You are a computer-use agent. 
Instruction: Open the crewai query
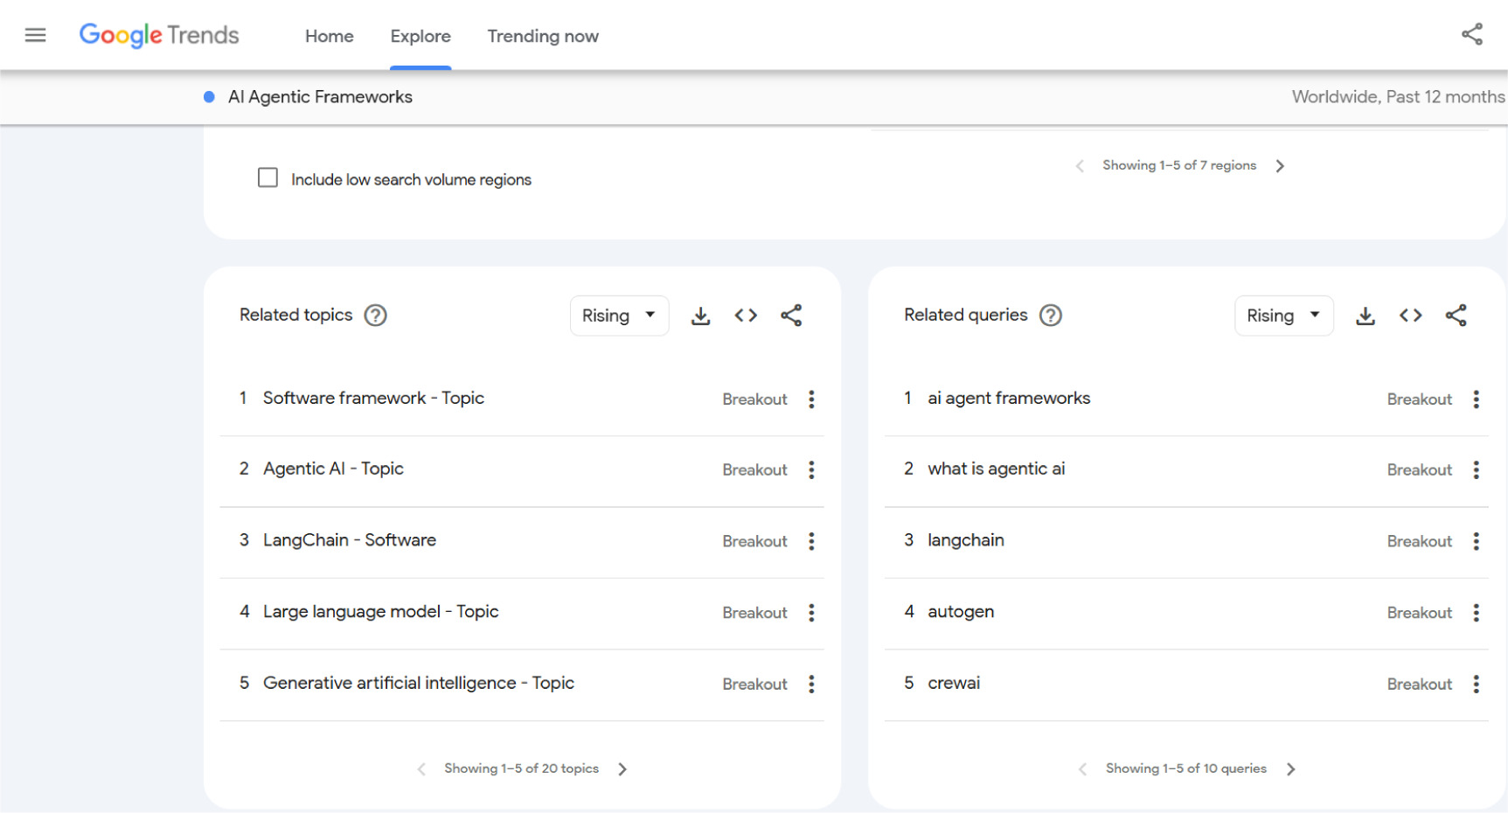[x=954, y=683]
